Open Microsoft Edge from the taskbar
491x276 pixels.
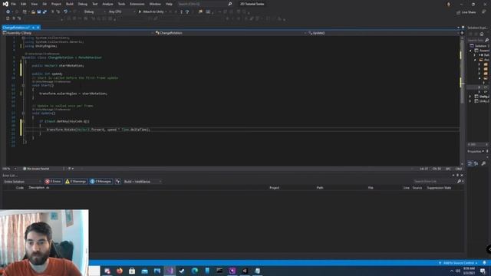point(194,271)
